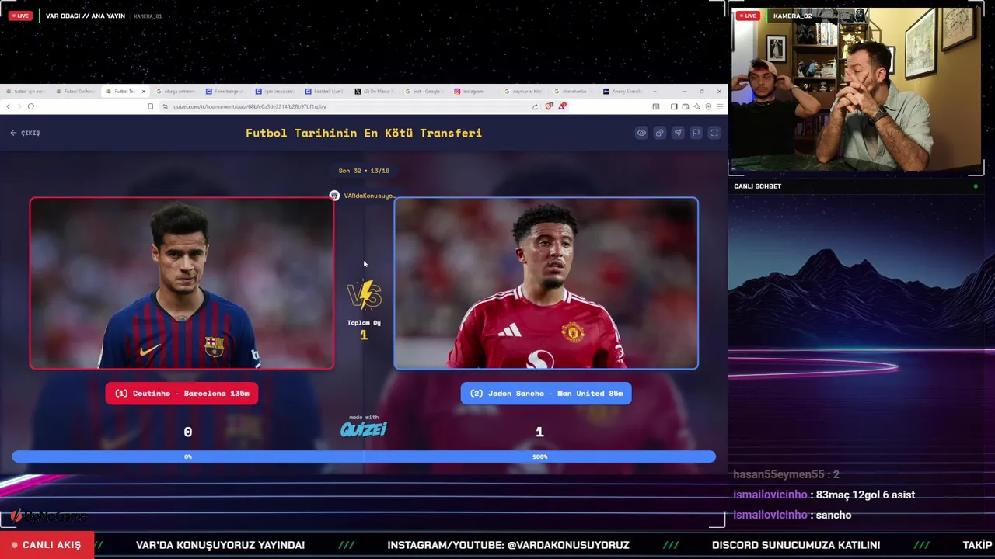Screen dimensions: 995x559
Task: Click the Jadon Sancho - Man United 85m button
Action: (546, 393)
